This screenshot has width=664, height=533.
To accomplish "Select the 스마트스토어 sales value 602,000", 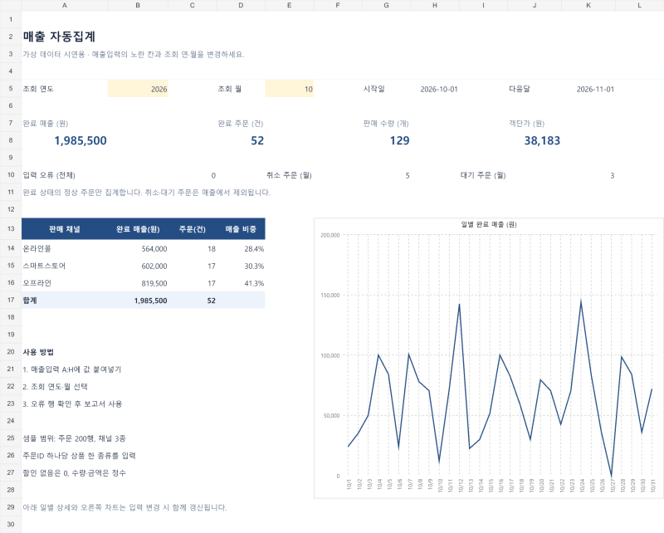I will coord(154,266).
